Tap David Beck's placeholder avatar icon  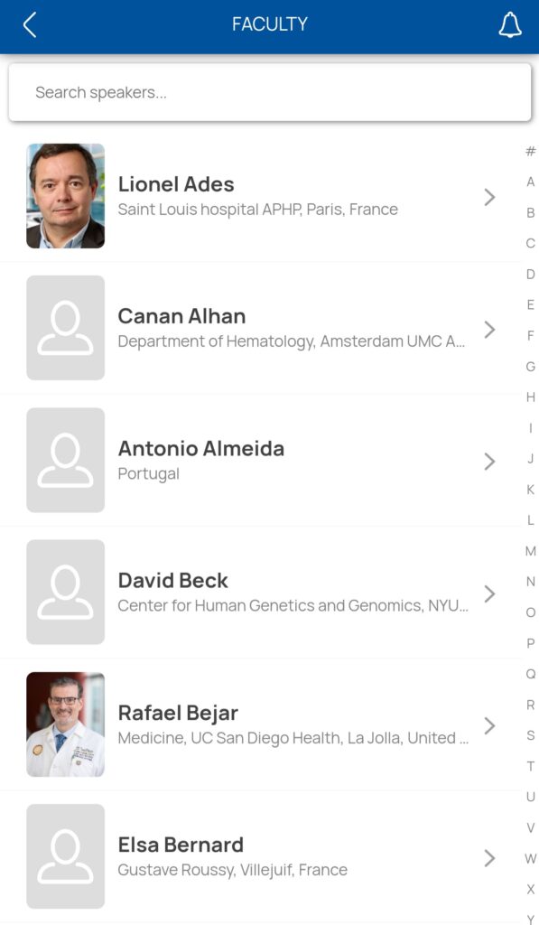66,593
